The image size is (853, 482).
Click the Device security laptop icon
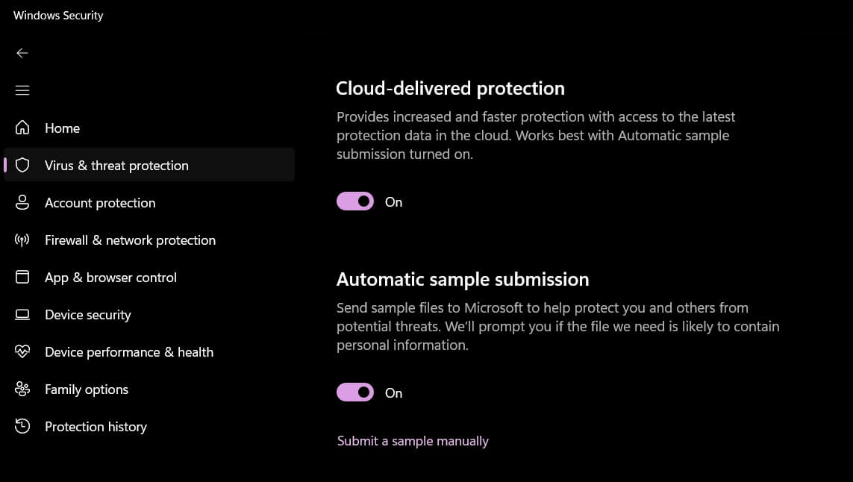click(x=22, y=314)
